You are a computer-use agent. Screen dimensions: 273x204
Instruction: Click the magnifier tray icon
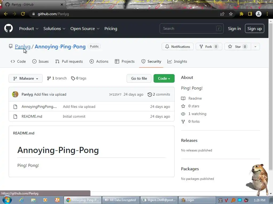coord(233,200)
